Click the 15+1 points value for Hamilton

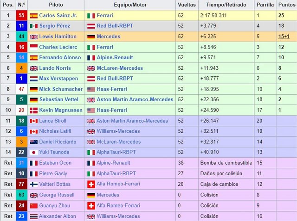coord(284,37)
